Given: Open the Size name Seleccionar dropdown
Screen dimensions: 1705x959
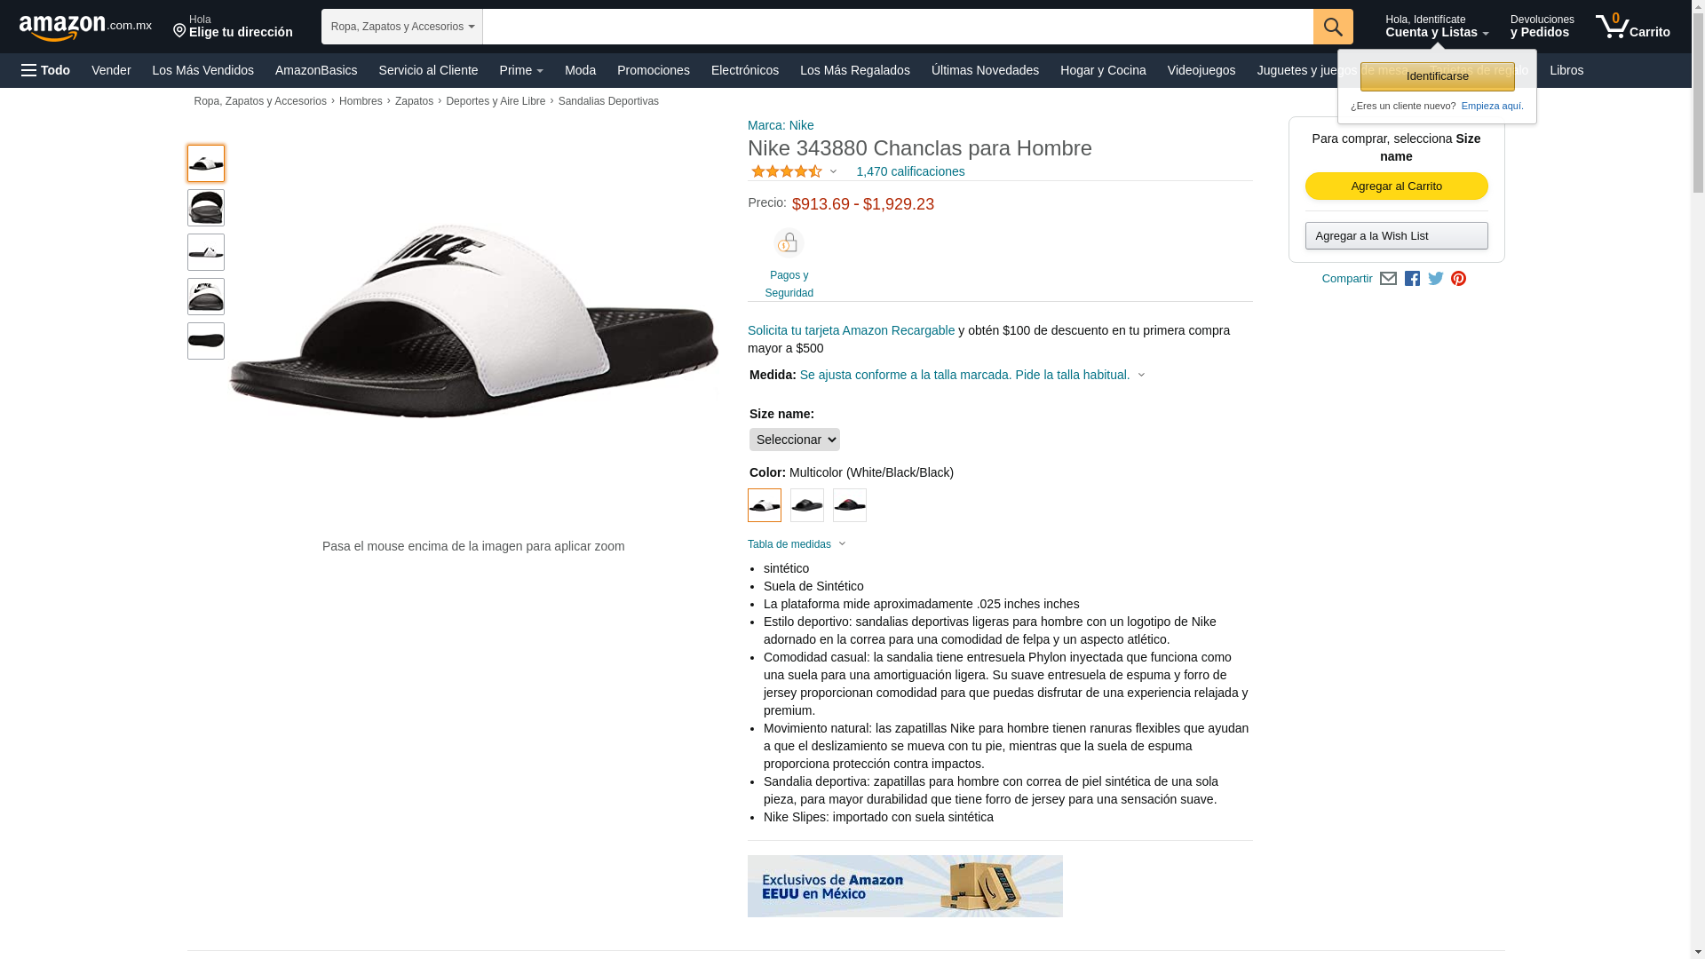Looking at the screenshot, I should pyautogui.click(x=794, y=440).
